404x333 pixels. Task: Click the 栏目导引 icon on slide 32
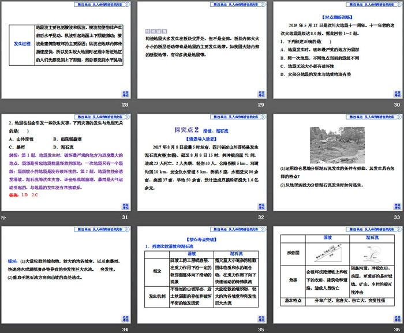[x=261, y=206]
